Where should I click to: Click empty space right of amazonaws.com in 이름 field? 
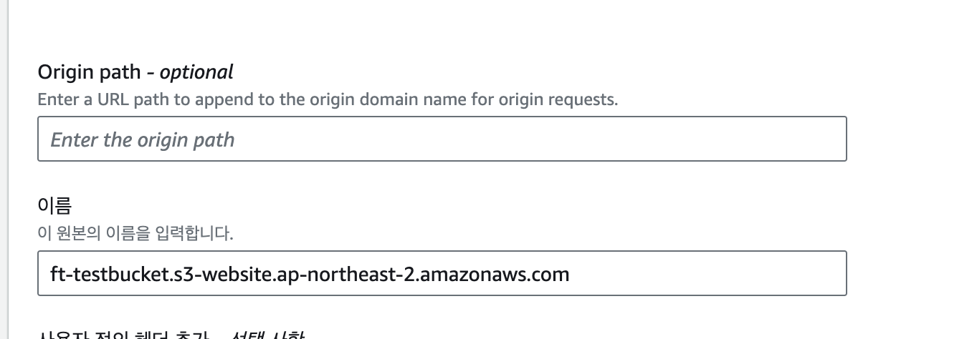tap(706, 273)
